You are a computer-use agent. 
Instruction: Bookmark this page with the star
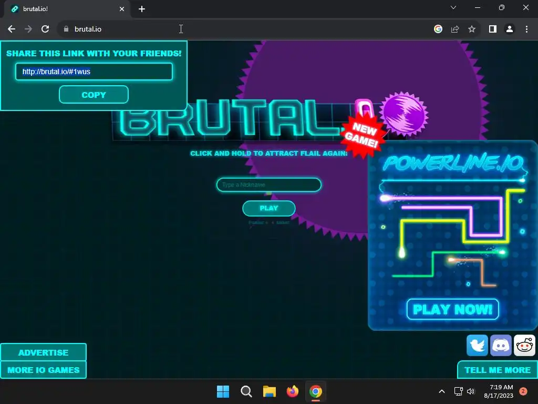pyautogui.click(x=472, y=29)
